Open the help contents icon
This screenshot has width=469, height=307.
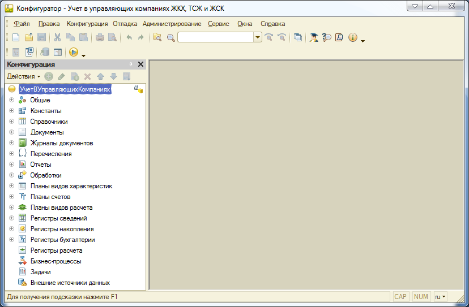(x=339, y=37)
